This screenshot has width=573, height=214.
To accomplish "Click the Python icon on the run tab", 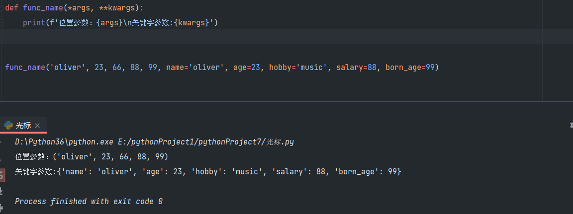I will 8,125.
